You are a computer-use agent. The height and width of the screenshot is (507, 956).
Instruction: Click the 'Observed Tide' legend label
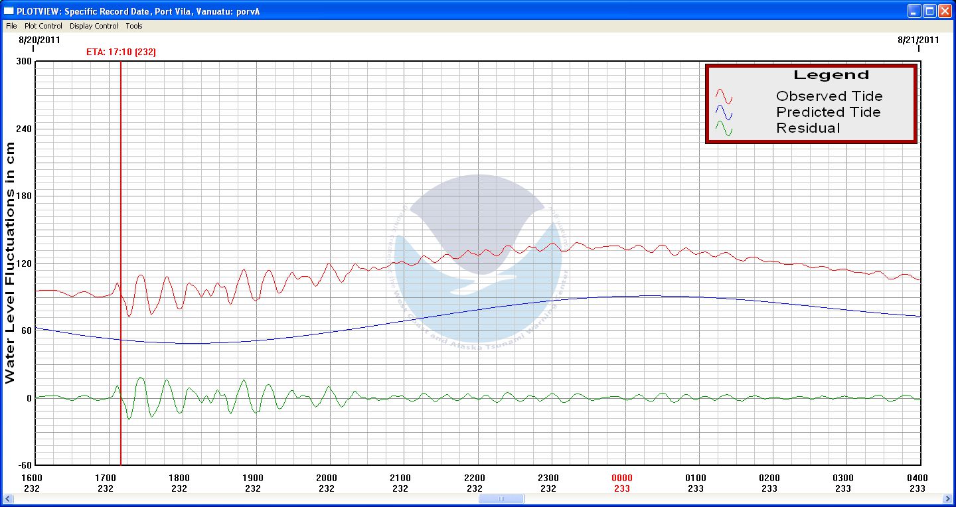829,96
